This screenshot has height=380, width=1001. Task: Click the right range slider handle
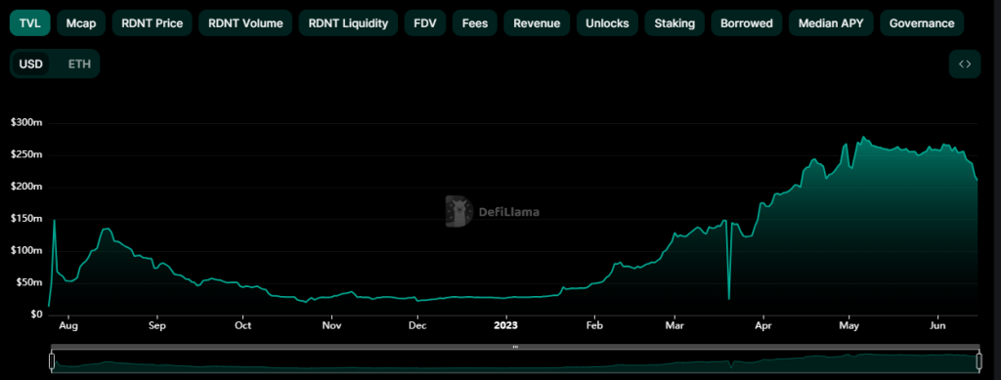pos(979,361)
